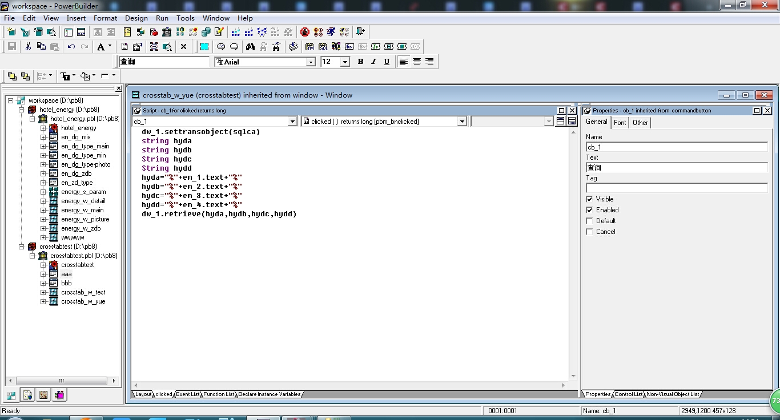Toggle Bold formatting

tap(360, 62)
